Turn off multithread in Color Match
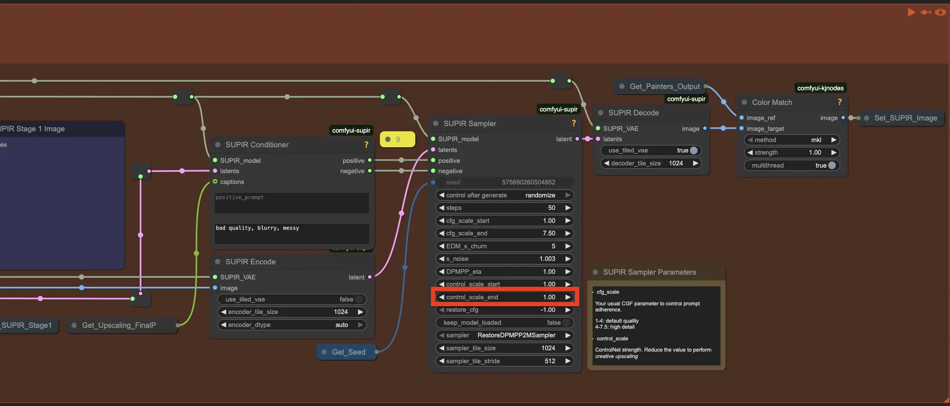 832,165
